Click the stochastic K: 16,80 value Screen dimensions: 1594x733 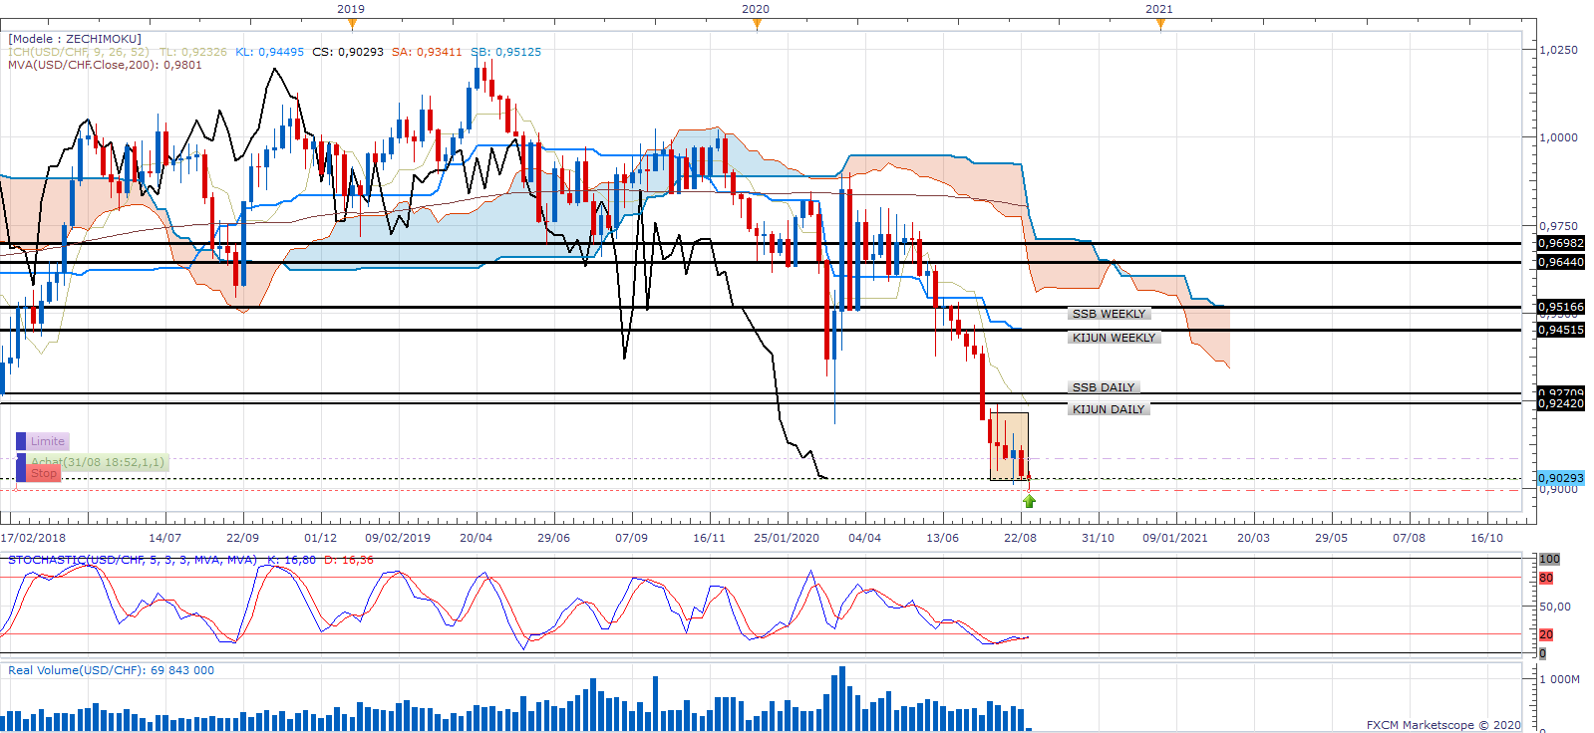point(292,560)
